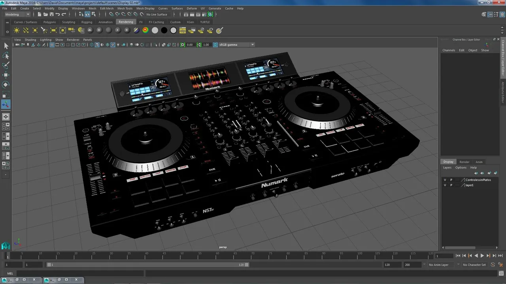Click the New Scene icon
506x284 pixels.
(39, 15)
